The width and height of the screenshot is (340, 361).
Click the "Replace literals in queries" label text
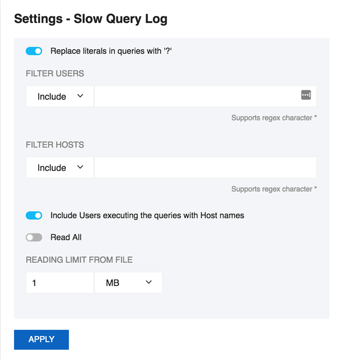click(x=111, y=51)
